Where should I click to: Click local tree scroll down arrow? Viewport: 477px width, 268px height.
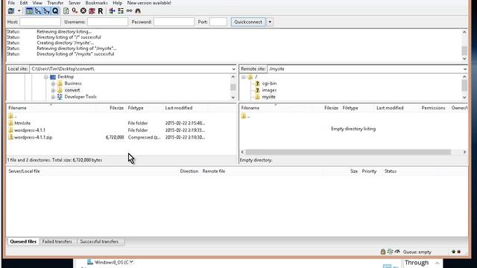pyautogui.click(x=233, y=98)
